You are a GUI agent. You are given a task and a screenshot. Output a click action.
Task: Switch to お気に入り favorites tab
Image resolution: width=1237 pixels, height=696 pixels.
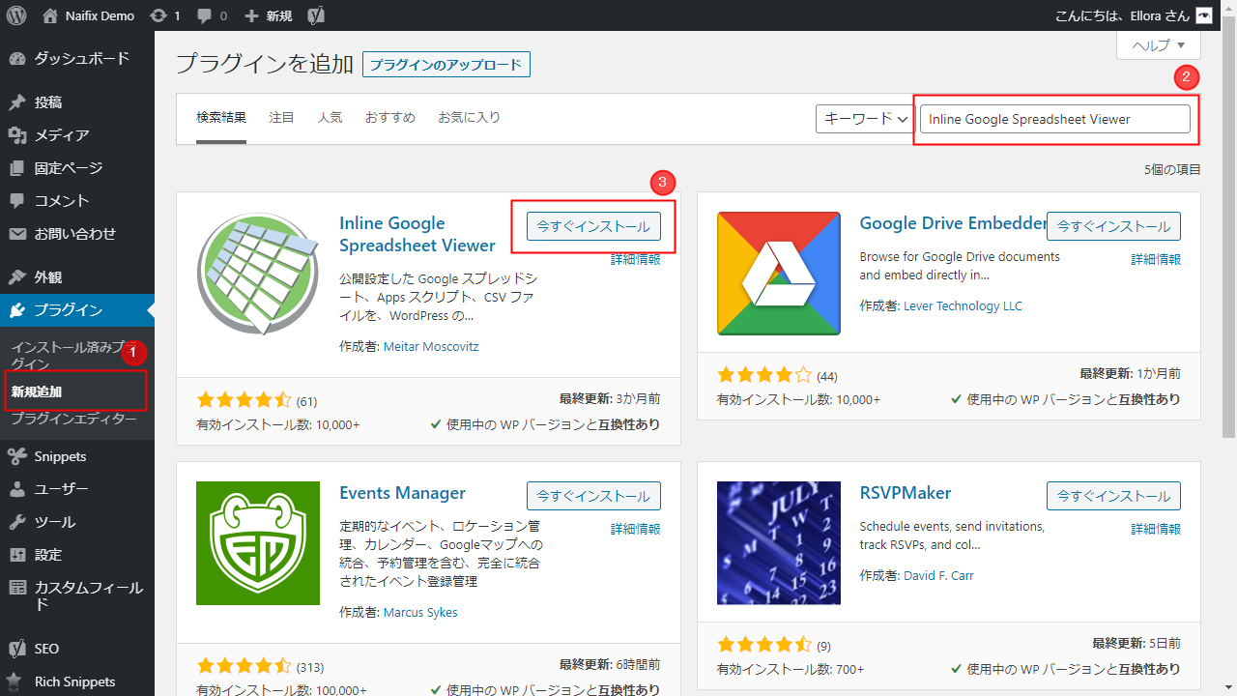point(470,118)
